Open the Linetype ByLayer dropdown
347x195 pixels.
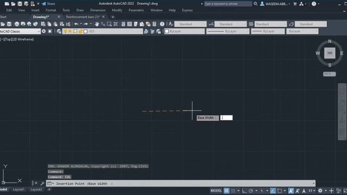[228, 31]
